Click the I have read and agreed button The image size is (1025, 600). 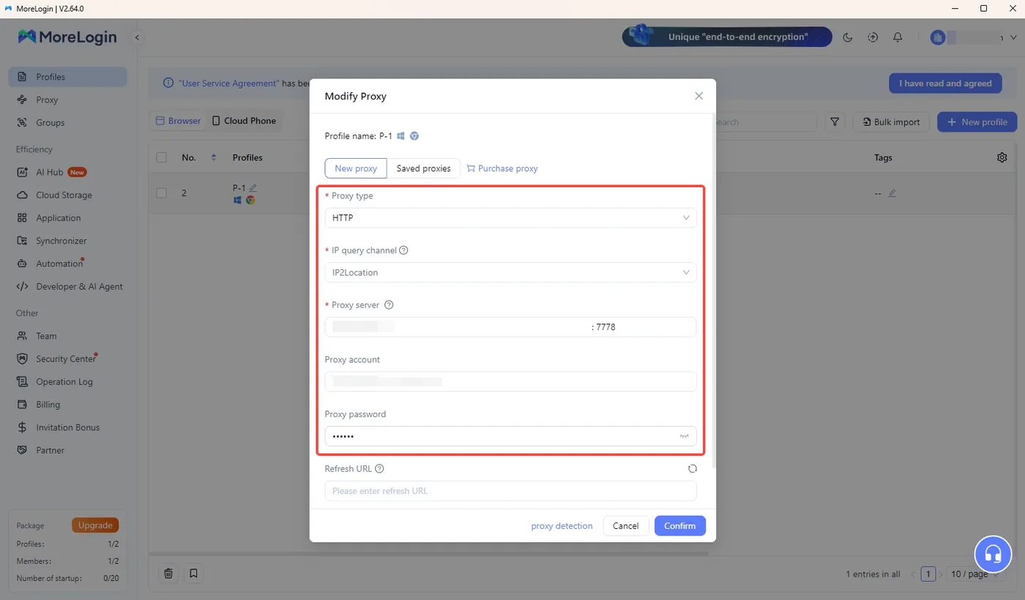(x=945, y=83)
